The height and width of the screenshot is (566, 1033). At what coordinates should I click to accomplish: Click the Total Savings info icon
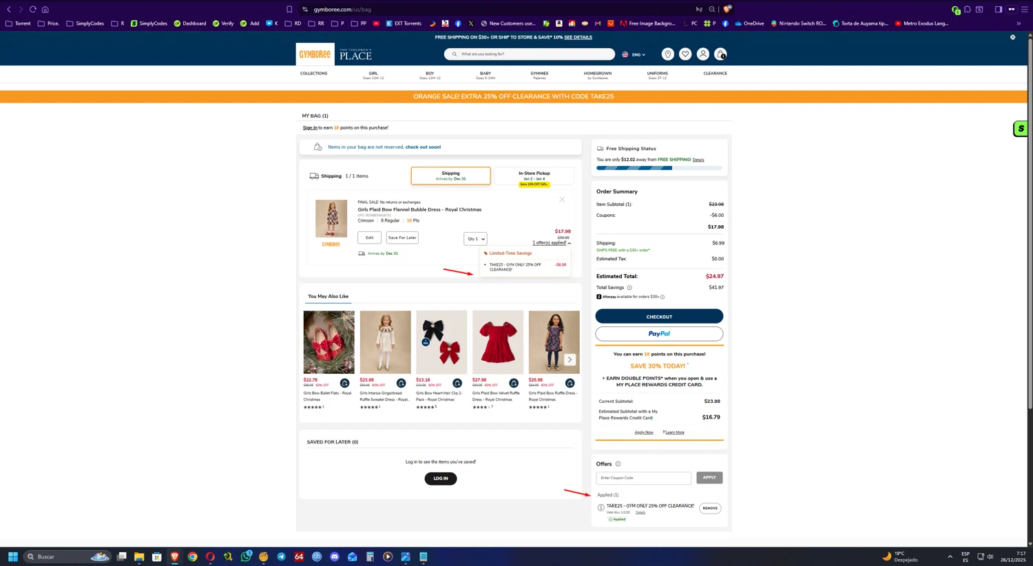[x=629, y=288]
